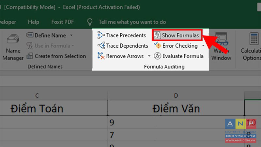This screenshot has width=261, height=147.
Task: Select the Điểm Văn header cell
Action: [176, 108]
